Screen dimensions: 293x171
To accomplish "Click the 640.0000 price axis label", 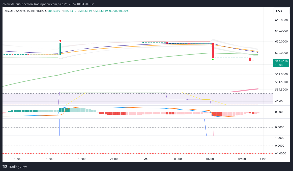I will tap(281, 30).
